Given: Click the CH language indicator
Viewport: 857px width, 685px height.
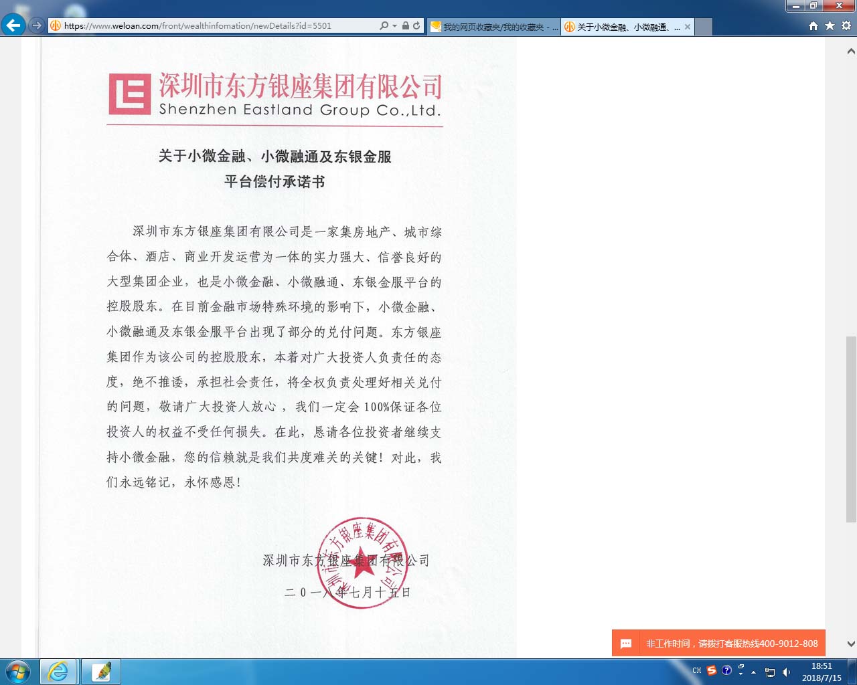Looking at the screenshot, I should coord(697,670).
